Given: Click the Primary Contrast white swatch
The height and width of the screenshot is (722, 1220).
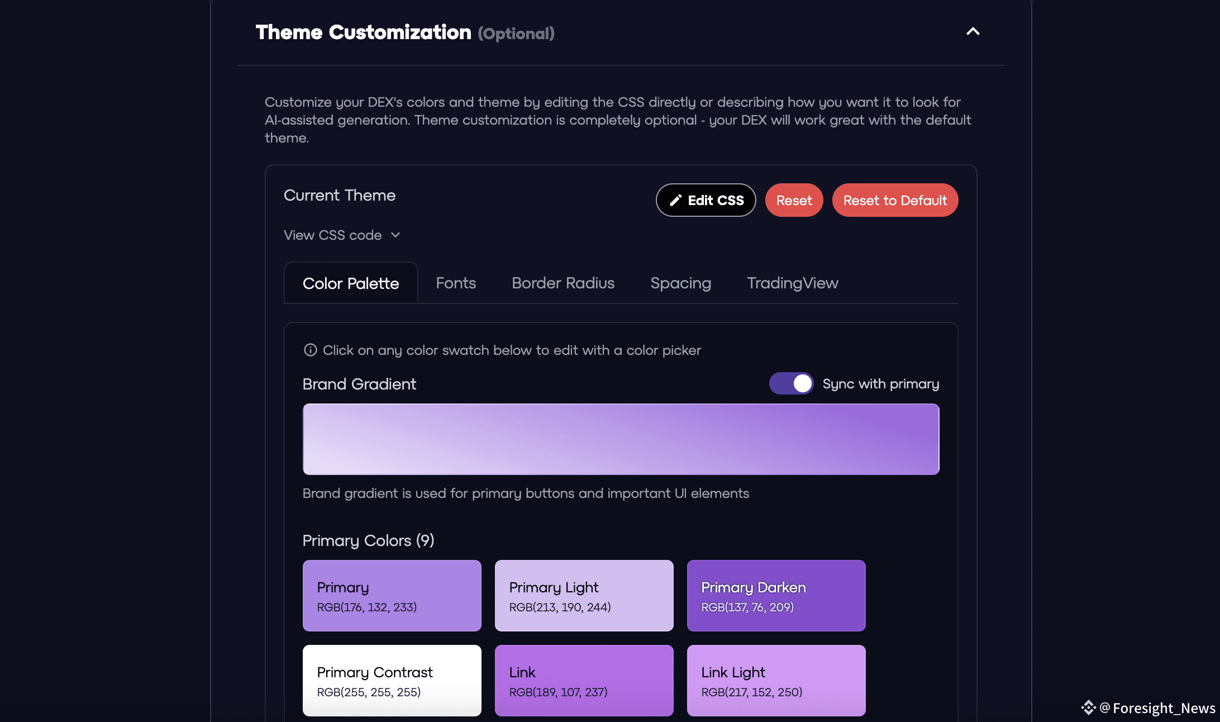Looking at the screenshot, I should tap(392, 681).
